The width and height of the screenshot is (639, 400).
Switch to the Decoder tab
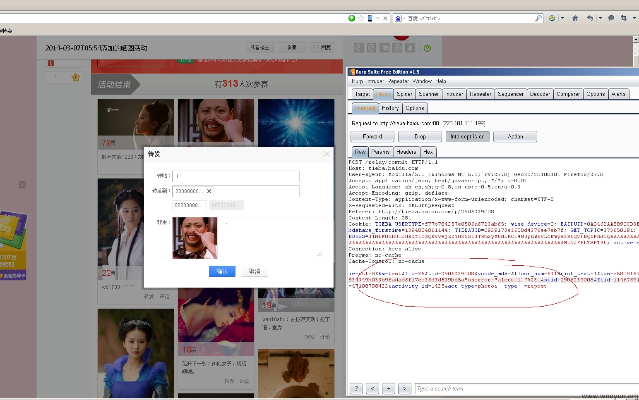[x=540, y=94]
